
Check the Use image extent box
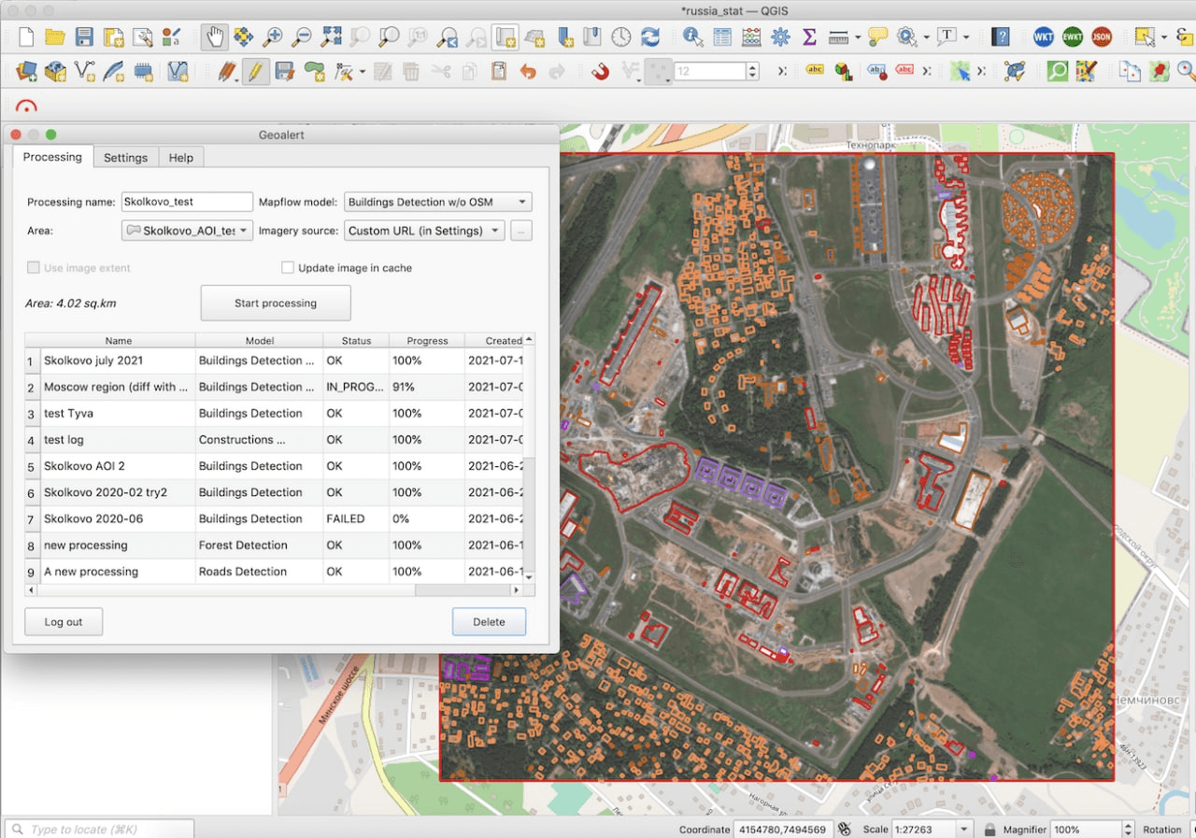tap(35, 267)
